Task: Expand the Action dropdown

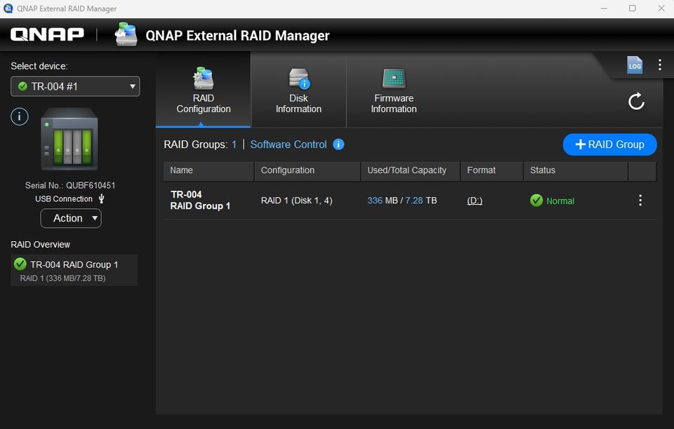Action: pos(71,219)
